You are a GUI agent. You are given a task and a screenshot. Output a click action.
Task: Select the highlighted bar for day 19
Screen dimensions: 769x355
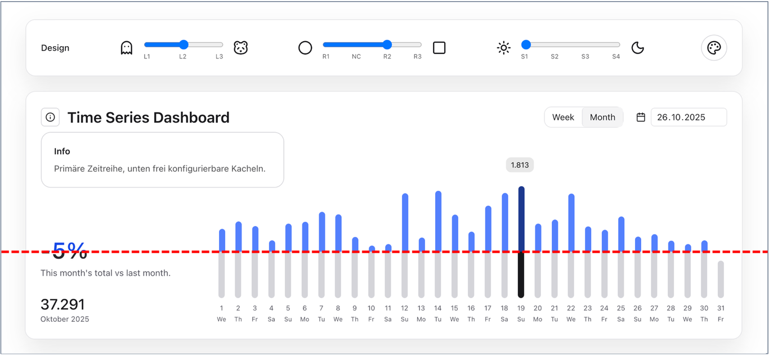tap(521, 242)
